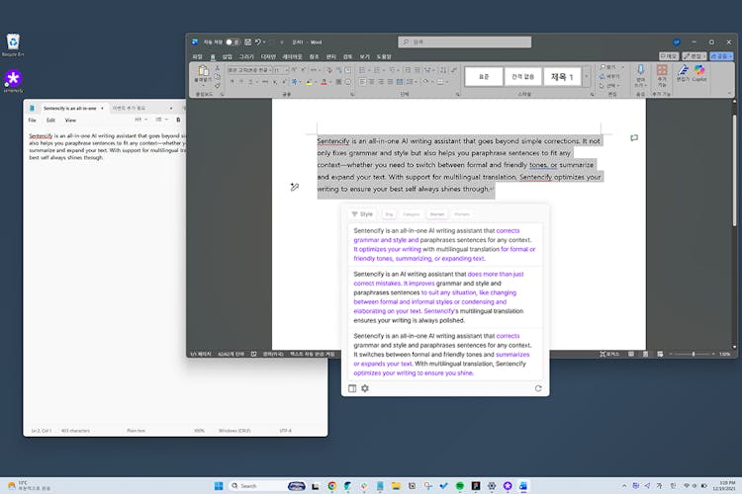Click the Word save icon in title bar
Viewport: 742px width, 494px height.
coord(246,42)
